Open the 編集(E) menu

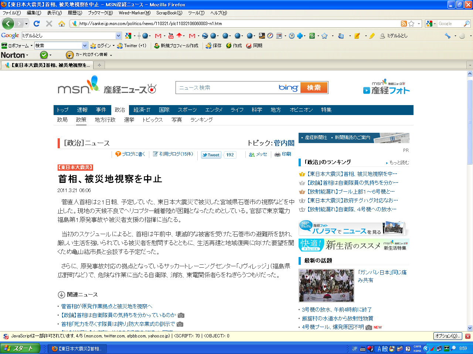(x=34, y=13)
